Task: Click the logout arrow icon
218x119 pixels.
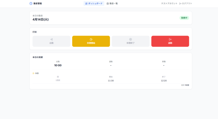Action: pos(180,4)
